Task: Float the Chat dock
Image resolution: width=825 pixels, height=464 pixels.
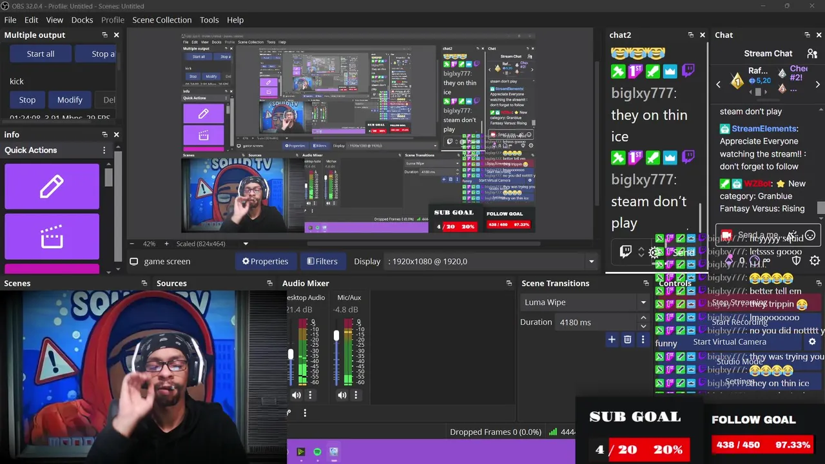Action: click(x=807, y=35)
